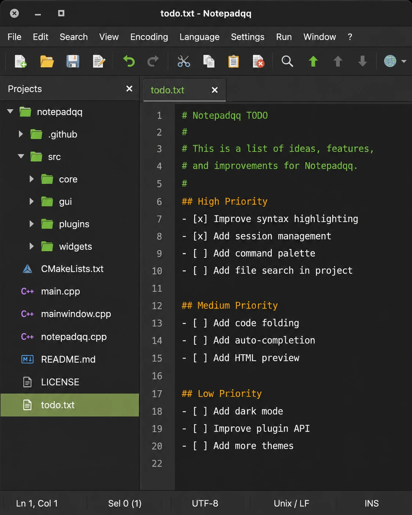Click the Open file folder icon
Screen dimensions: 412x515
point(47,61)
